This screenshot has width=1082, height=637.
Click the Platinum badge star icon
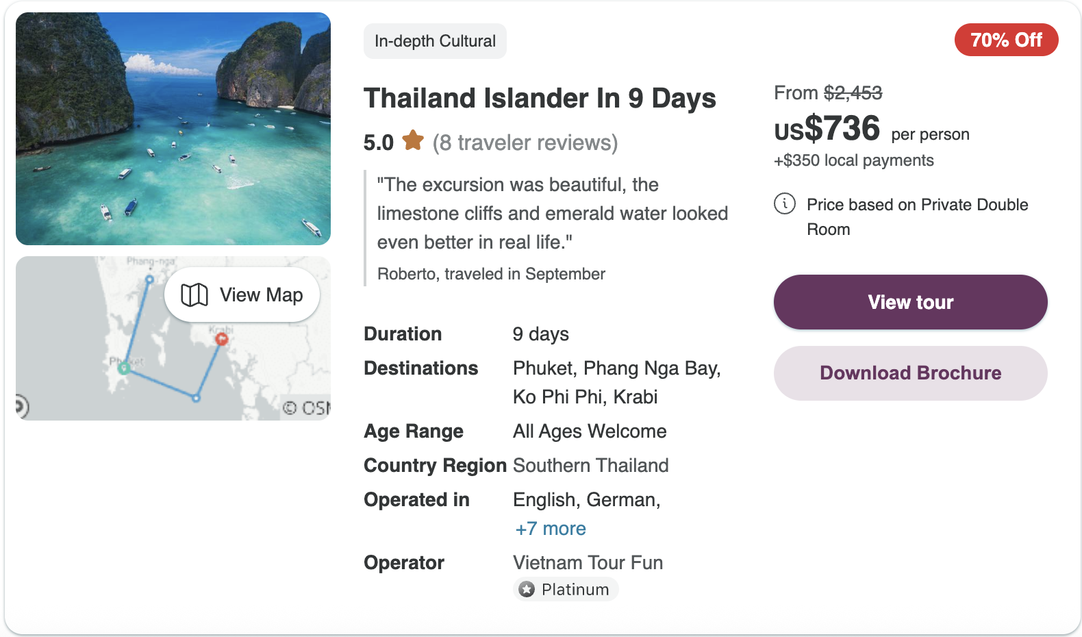pos(527,589)
